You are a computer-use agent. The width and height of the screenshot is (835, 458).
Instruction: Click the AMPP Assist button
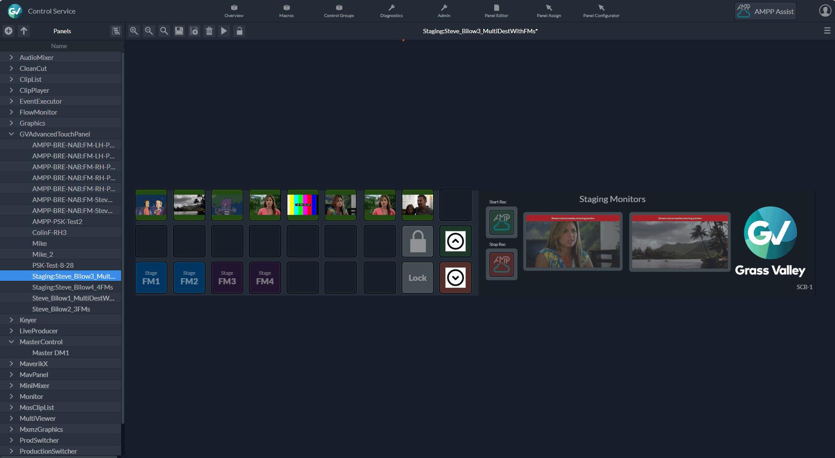(x=765, y=11)
